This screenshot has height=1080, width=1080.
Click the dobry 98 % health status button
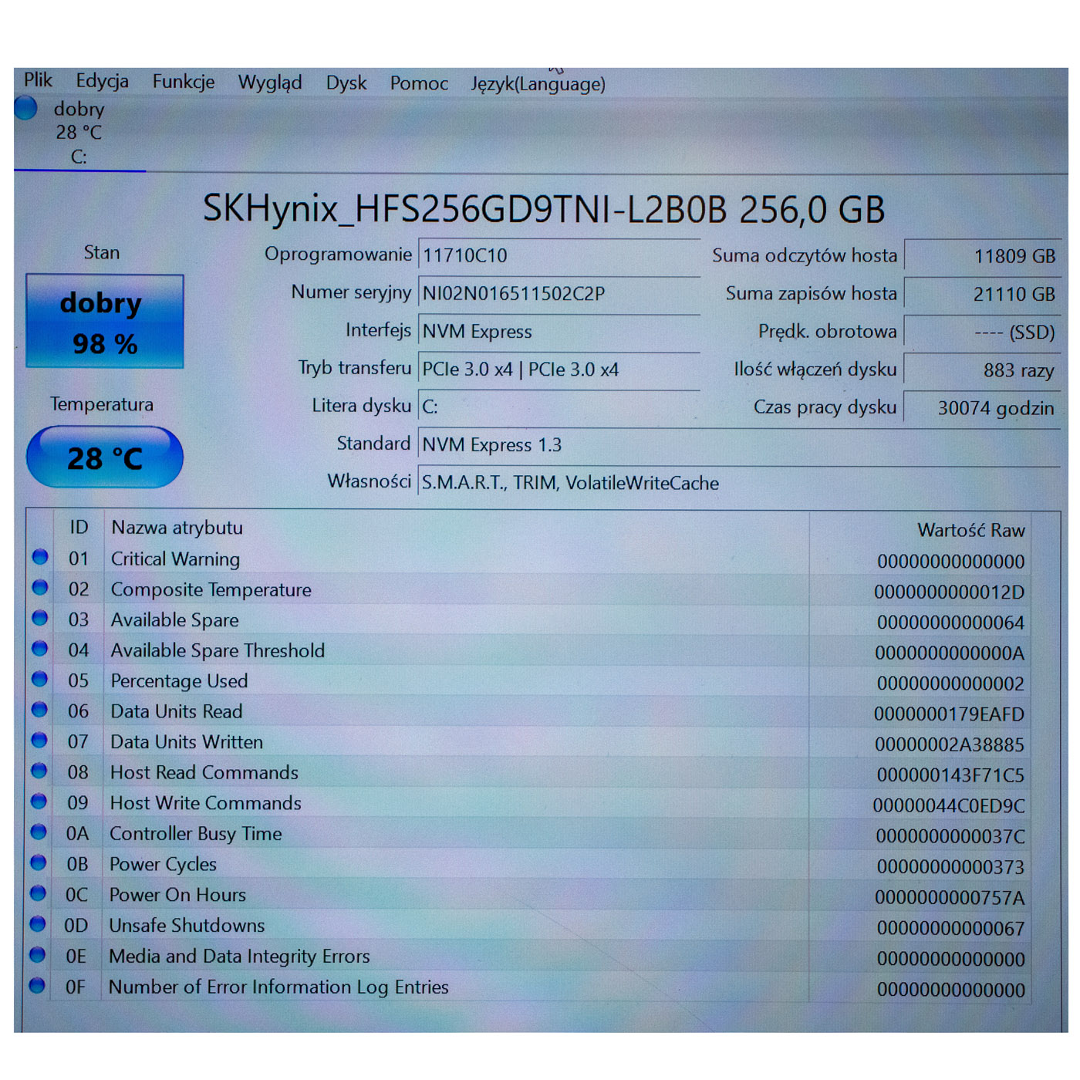coord(105,322)
